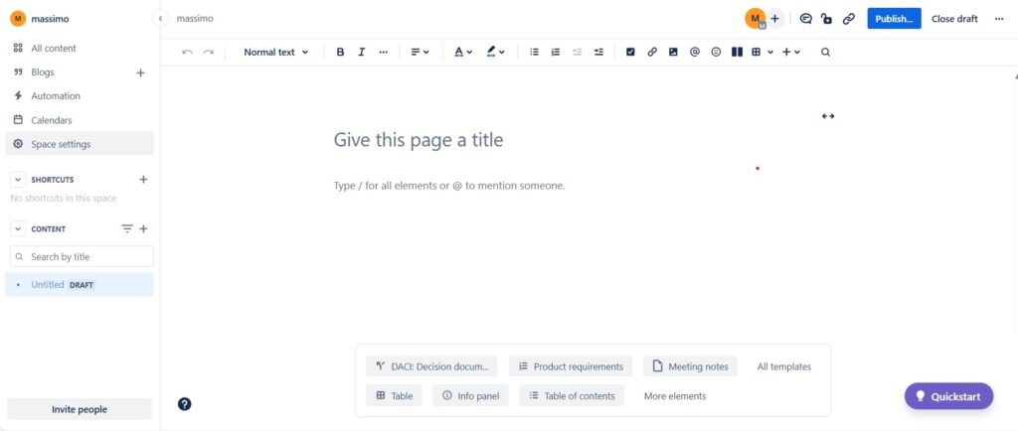The image size is (1018, 431).
Task: Expand the text alignment dropdown
Action: (420, 52)
